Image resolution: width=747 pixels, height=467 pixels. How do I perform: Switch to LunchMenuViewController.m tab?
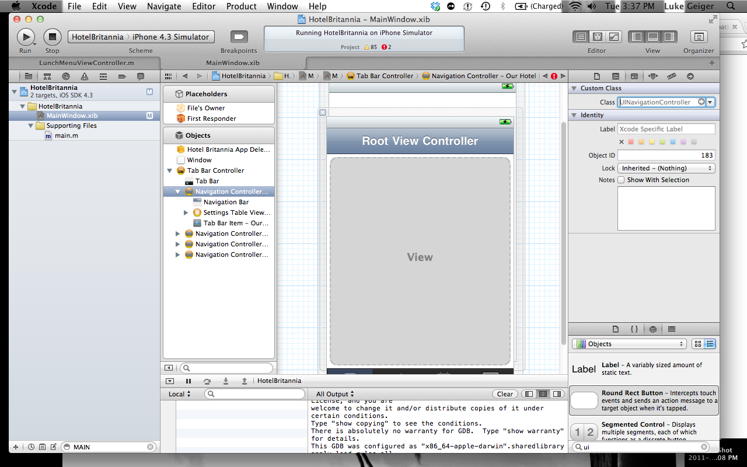coord(86,63)
